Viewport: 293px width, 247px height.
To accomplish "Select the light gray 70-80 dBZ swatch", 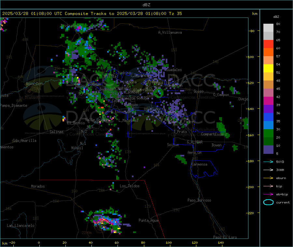I will tap(268, 28).
